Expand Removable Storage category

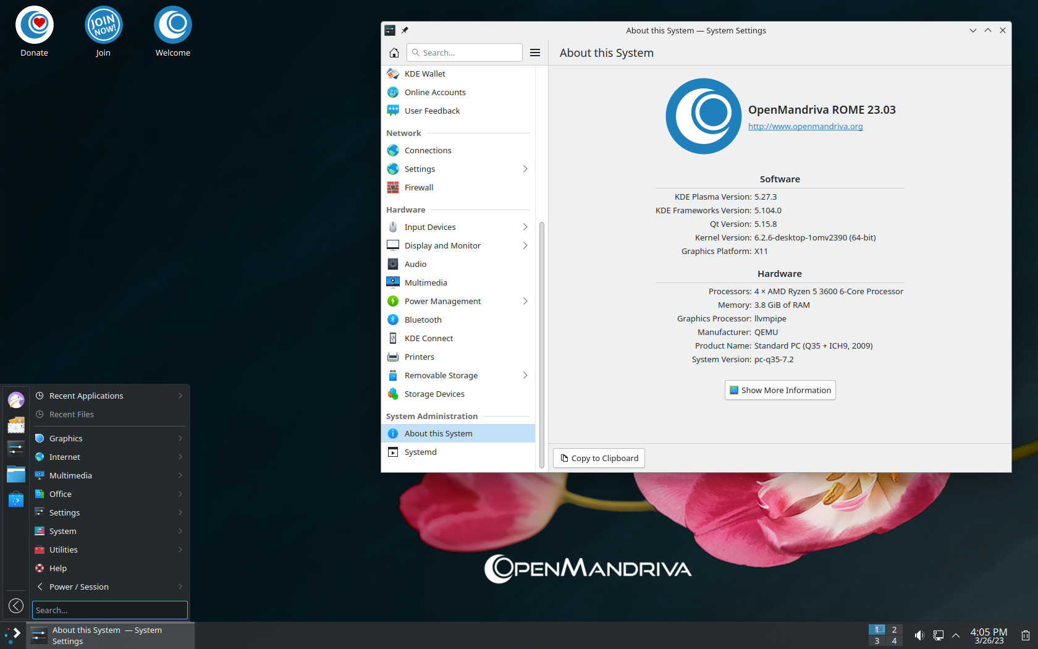[458, 375]
